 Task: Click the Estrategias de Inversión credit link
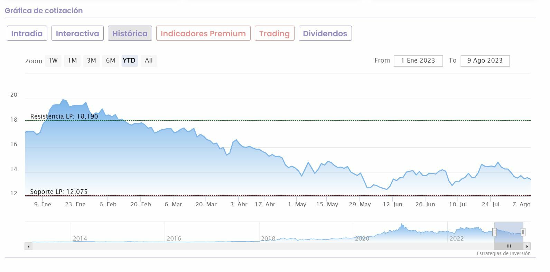(503, 254)
